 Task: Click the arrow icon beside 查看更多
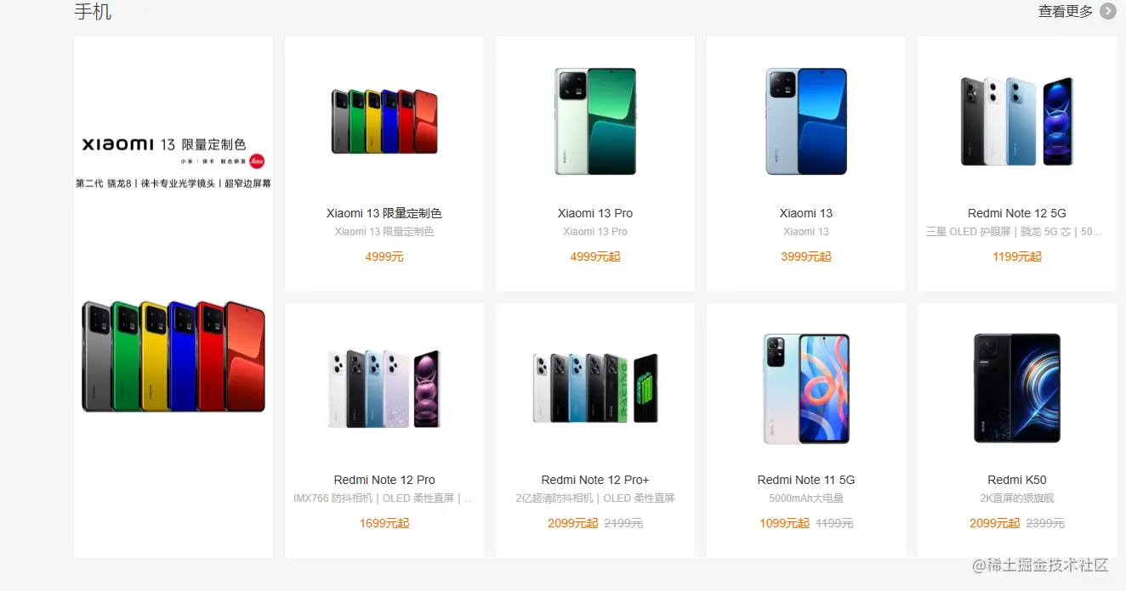pyautogui.click(x=1107, y=11)
